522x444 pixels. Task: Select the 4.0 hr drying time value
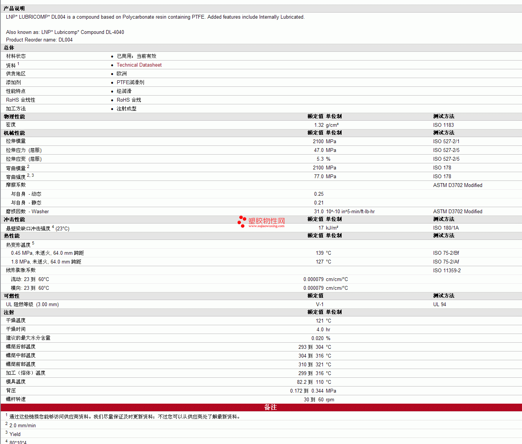point(323,330)
